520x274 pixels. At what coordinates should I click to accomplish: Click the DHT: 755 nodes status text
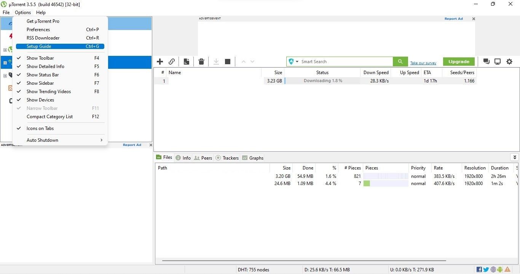point(253,270)
